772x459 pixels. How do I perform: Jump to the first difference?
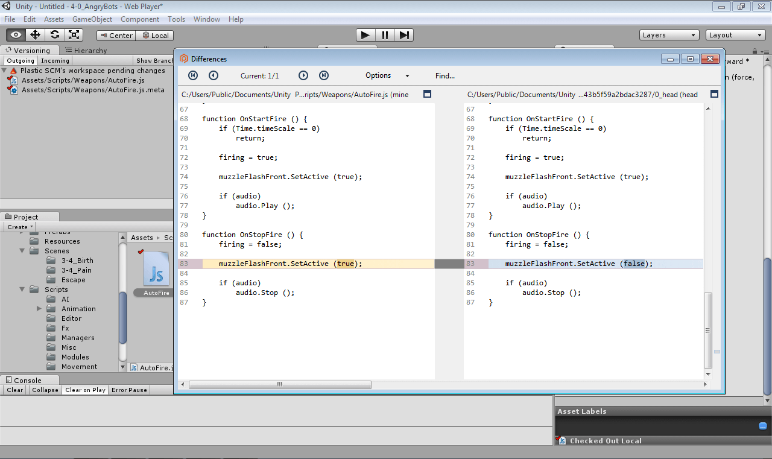[x=193, y=75]
